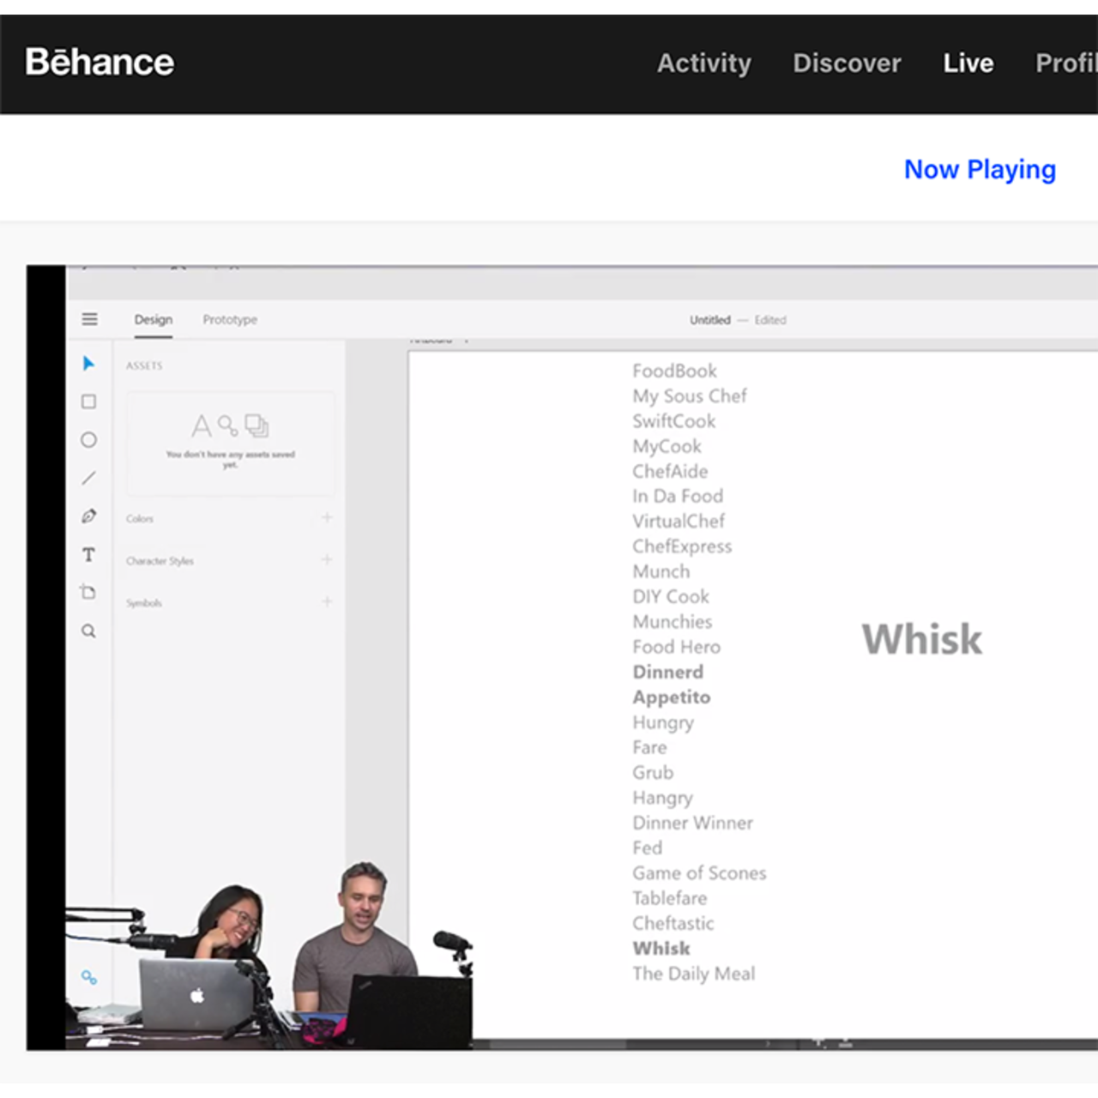Image resolution: width=1098 pixels, height=1098 pixels.
Task: Select the arrow Select tool
Action: click(88, 364)
